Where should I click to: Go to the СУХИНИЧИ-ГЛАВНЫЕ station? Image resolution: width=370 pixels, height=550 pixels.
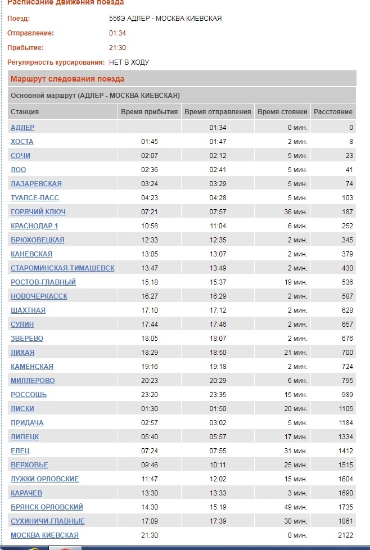point(48,521)
